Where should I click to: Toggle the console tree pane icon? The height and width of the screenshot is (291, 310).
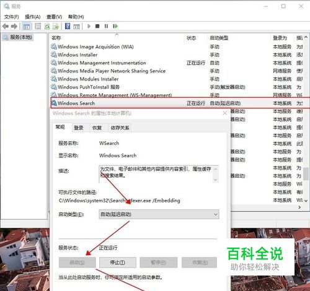click(27, 27)
